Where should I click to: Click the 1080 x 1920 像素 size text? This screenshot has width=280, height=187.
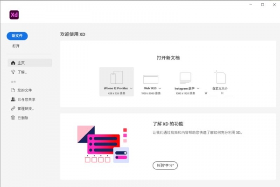pos(185,93)
